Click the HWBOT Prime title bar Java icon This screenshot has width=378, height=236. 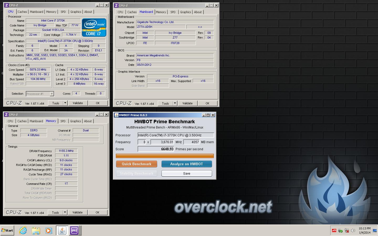pyautogui.click(x=116, y=115)
